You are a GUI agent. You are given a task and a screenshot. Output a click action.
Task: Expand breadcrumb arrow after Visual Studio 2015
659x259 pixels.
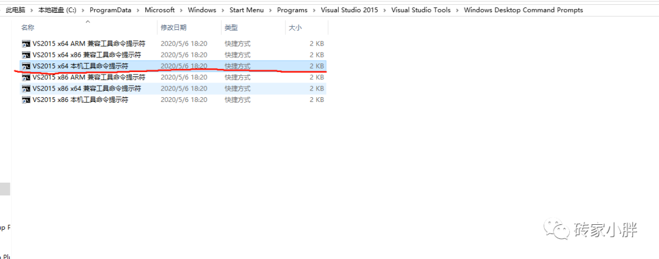(385, 10)
